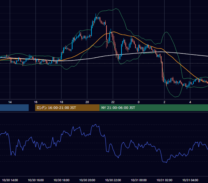Click the hour label 18 under the price chart

pos(61,102)
